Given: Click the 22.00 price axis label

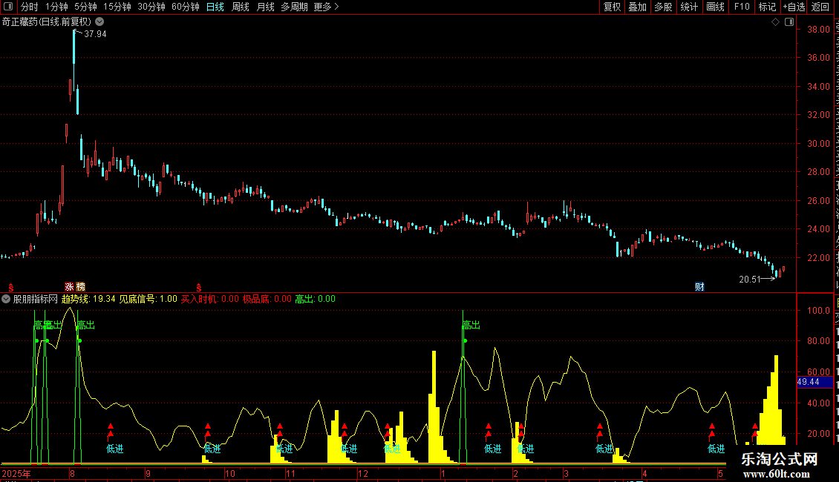Looking at the screenshot, I should pos(819,257).
